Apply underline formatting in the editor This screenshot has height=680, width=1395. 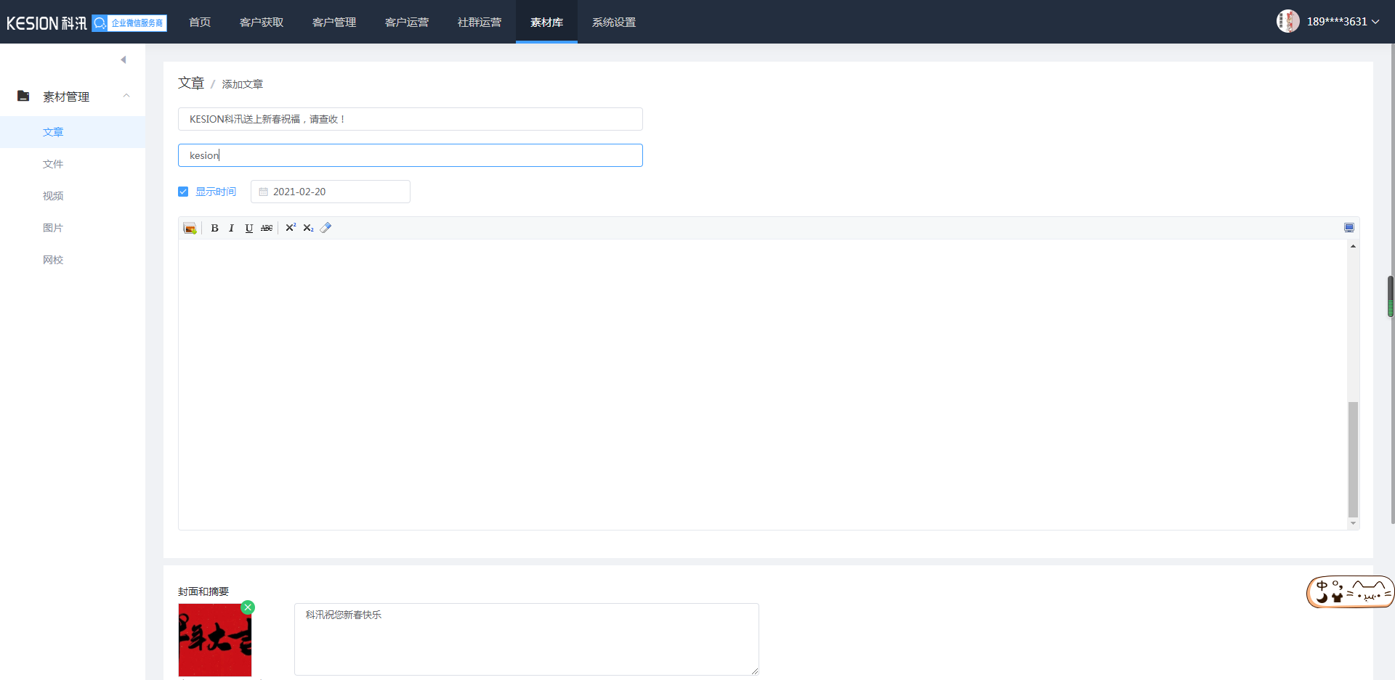[248, 228]
